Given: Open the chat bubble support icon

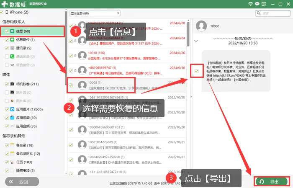Looking at the screenshot, I should coord(257,4).
